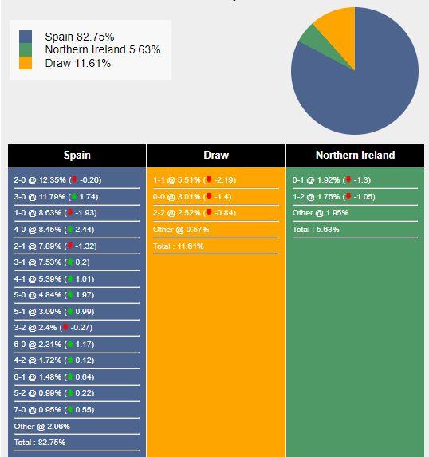Select the Northern Ireland column header
This screenshot has width=429, height=457.
coord(356,156)
